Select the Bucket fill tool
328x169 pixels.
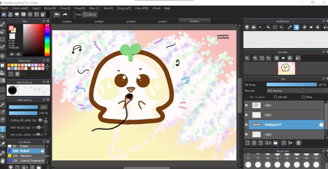click(2, 73)
